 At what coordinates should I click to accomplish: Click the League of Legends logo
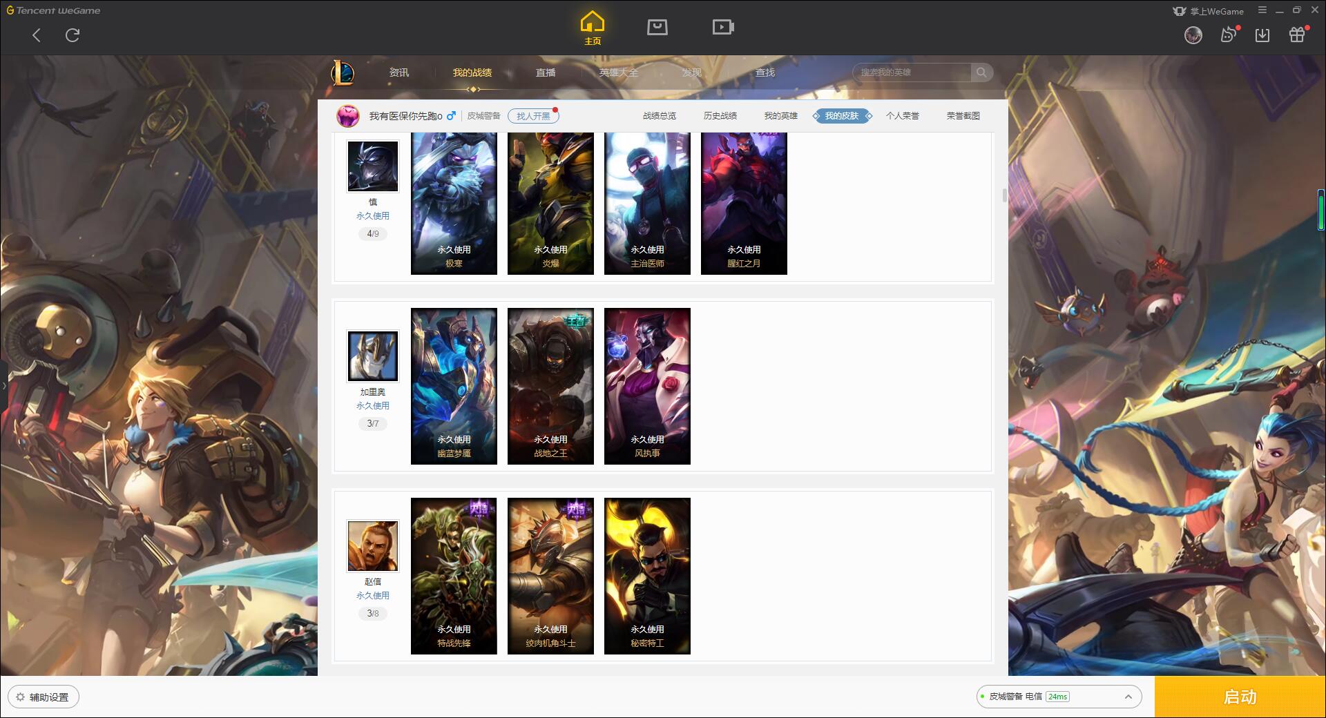coord(343,72)
